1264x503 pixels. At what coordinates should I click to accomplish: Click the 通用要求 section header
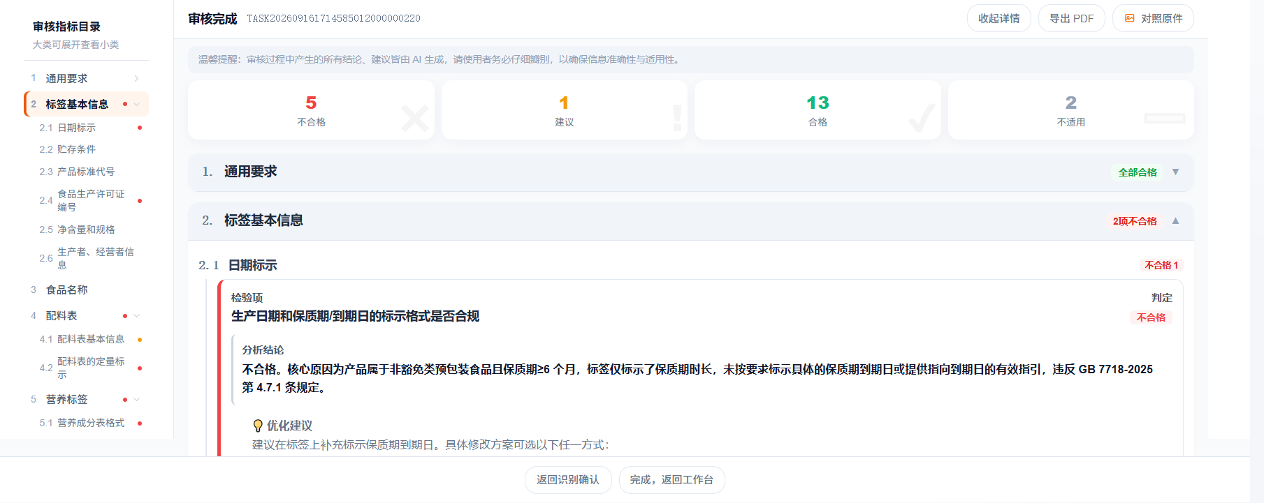point(690,172)
